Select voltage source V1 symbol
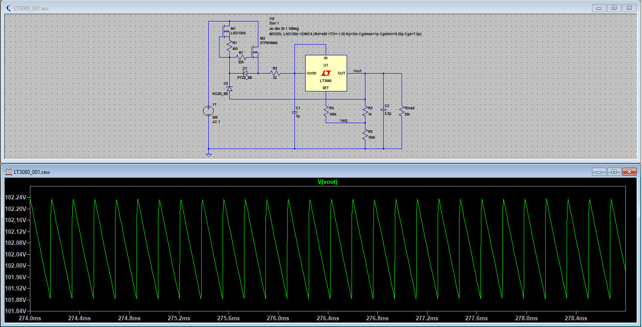 [x=208, y=111]
